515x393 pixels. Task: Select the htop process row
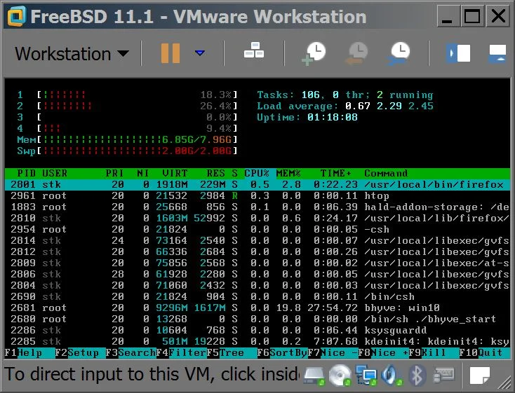pyautogui.click(x=257, y=196)
